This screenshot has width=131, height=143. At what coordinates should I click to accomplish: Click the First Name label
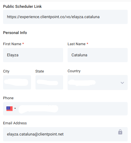pos(12,44)
